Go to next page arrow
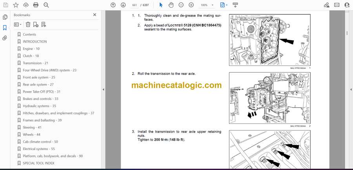 pyautogui.click(x=123, y=5)
